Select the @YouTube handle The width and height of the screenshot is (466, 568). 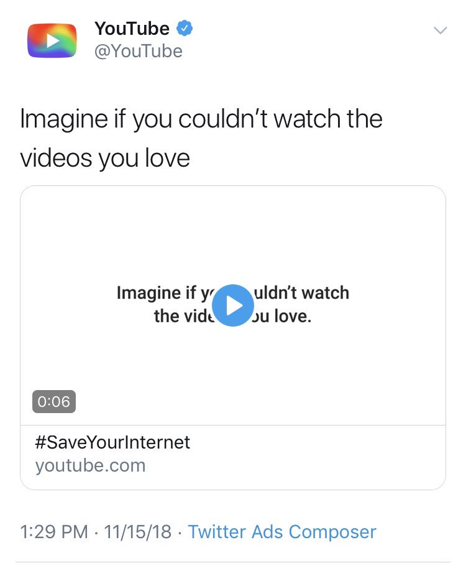click(138, 51)
